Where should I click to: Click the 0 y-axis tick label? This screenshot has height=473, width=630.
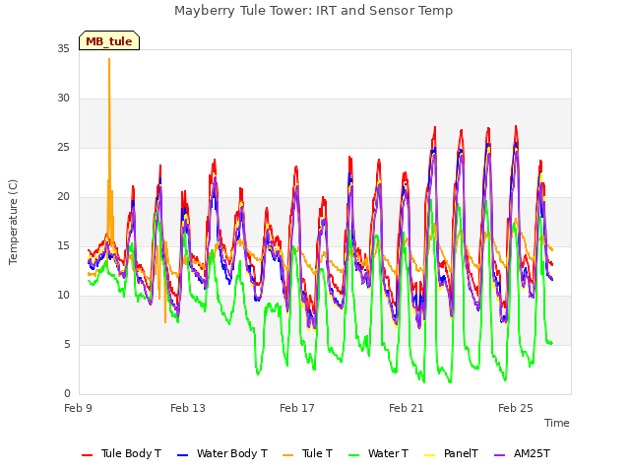(67, 394)
